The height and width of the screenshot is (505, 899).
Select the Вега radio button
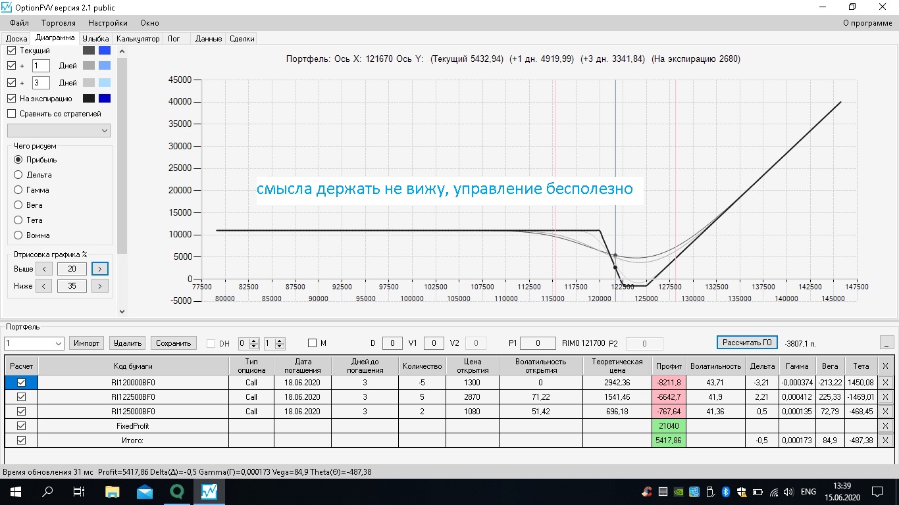click(18, 205)
